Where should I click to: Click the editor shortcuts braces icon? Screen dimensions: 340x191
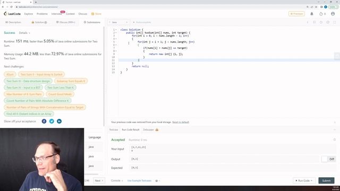(314, 22)
